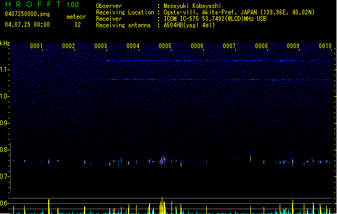This screenshot has width=337, height=214.
Task: Click observer name Masayuki Kobayashi
Action: pyautogui.click(x=192, y=6)
